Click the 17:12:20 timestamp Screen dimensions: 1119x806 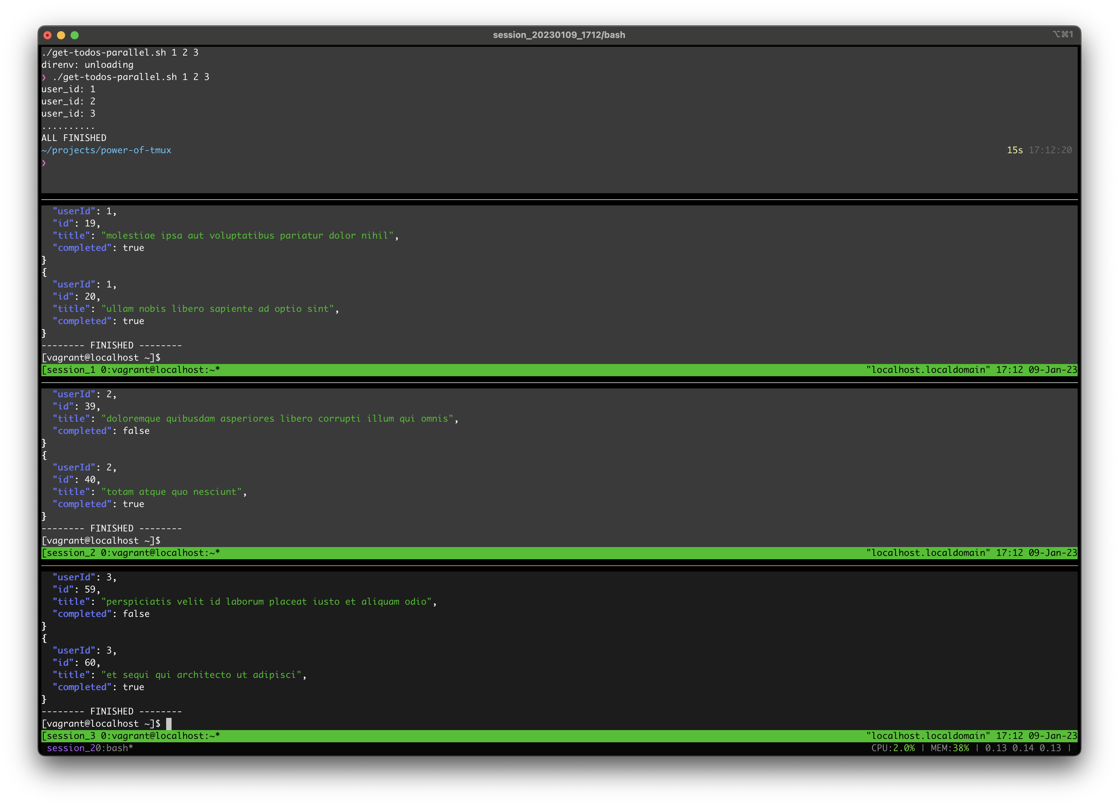click(1050, 150)
